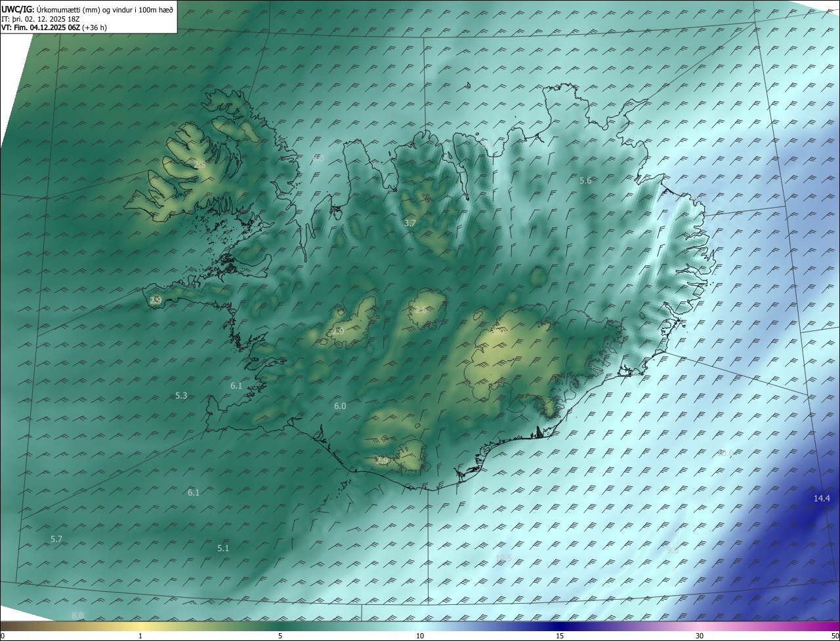840x641 pixels.
Task: Click the valid time 'VT: Fim. 04.12.2025 06Z'
Action: click(41, 28)
